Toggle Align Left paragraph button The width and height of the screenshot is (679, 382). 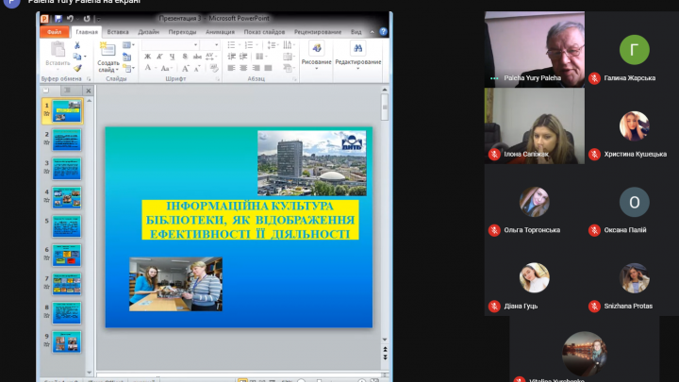tap(231, 68)
